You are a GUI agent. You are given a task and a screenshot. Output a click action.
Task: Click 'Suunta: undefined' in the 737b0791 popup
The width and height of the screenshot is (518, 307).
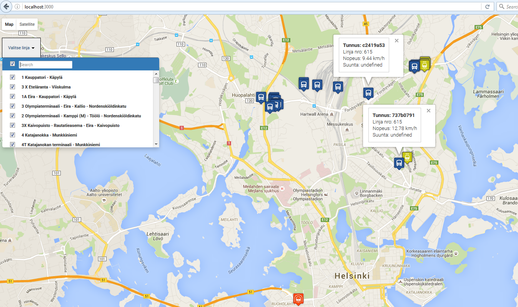(x=392, y=135)
